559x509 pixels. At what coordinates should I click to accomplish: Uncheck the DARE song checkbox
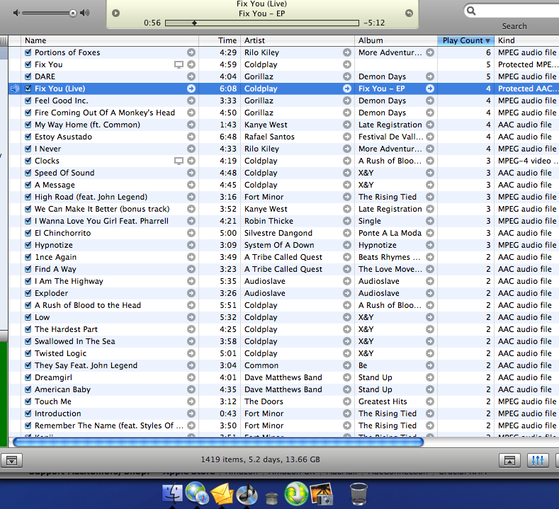[28, 76]
